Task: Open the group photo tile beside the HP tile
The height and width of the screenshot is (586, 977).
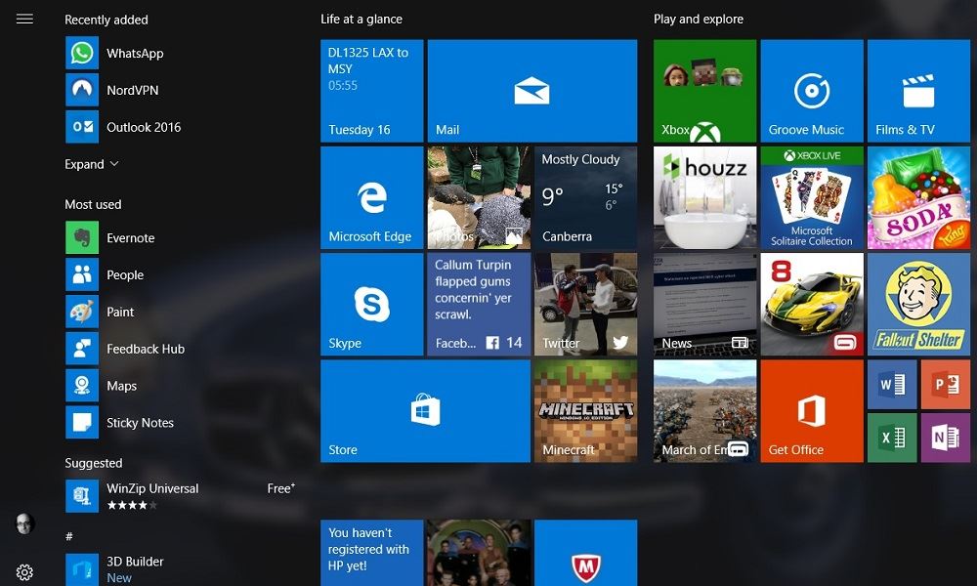Action: coord(479,553)
